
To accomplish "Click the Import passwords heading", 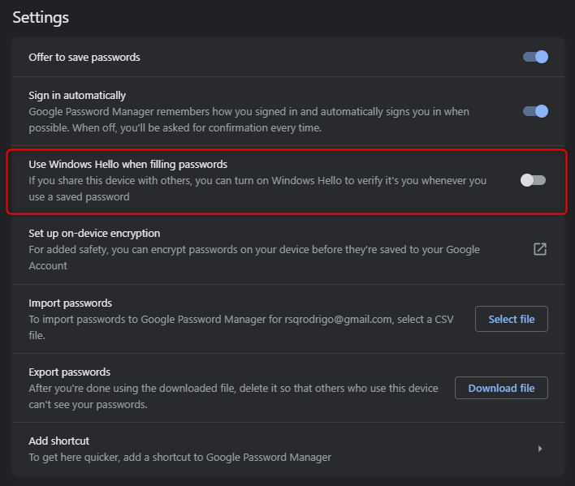I will pos(71,303).
